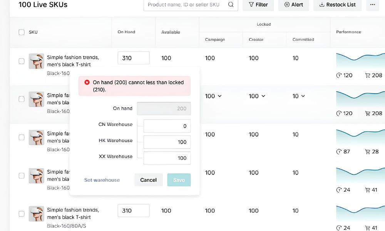
Task: Click the '100 Live SKUs' heading
Action: 43,4
